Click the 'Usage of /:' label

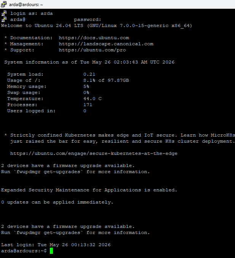[24, 80]
